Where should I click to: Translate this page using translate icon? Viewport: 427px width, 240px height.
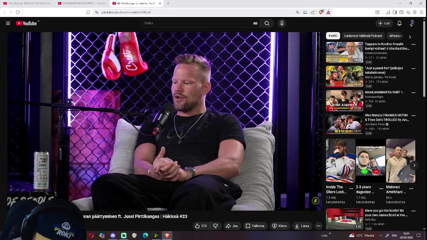point(298,12)
